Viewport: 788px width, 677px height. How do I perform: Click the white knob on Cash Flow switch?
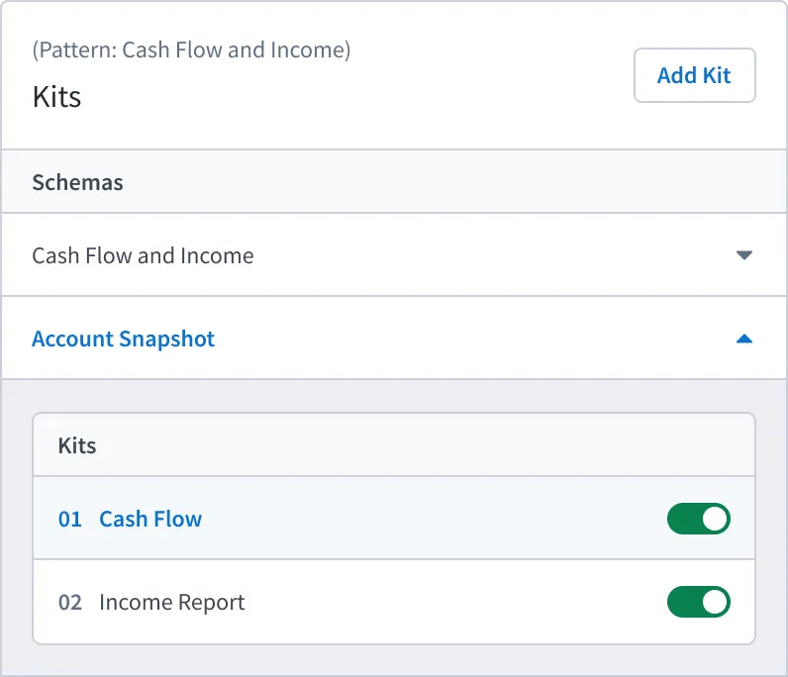tap(715, 519)
